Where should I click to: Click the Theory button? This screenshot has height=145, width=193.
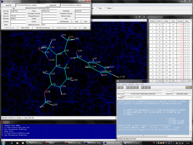click(34, 11)
